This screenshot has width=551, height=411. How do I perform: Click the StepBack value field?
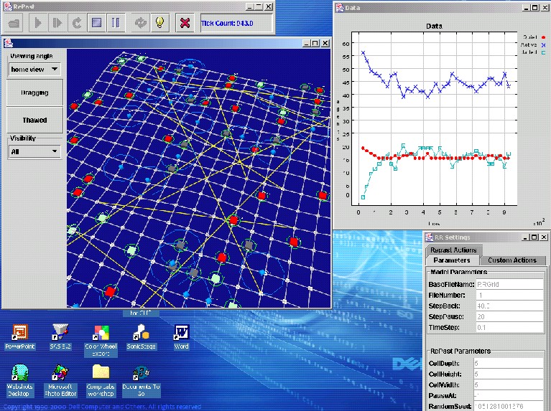509,306
